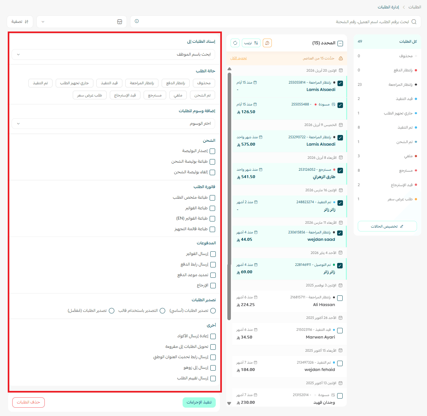The image size is (427, 416).
Task: Click calendar icon beside الإثنين 20 أبريل 2026
Action: click(341, 70)
